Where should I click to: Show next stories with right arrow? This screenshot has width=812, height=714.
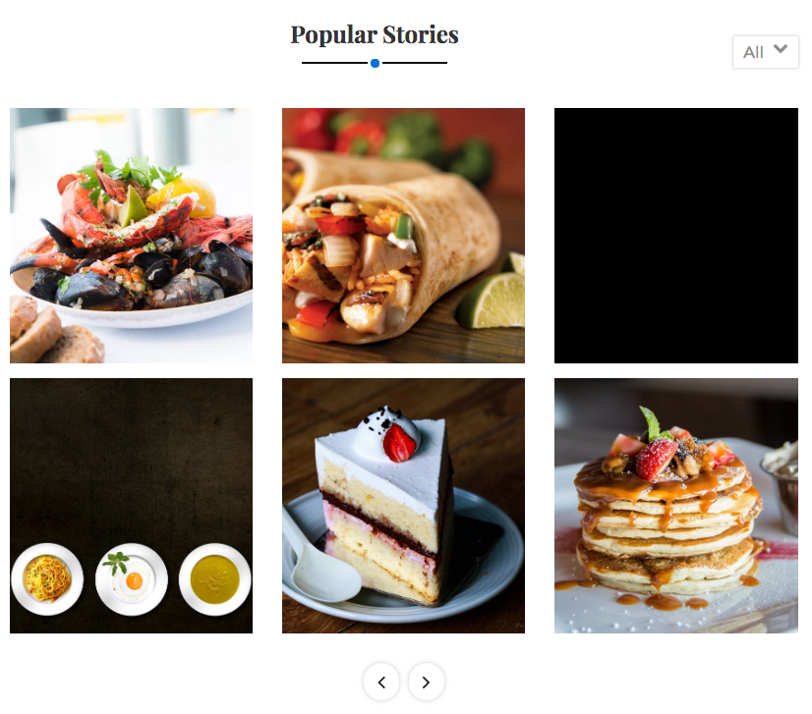(427, 682)
